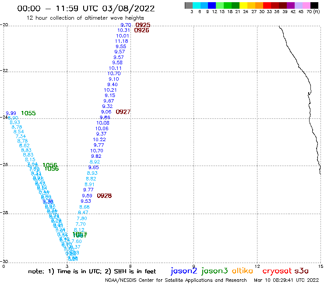The height and width of the screenshot is (284, 324).
Task: Click the 11.18 wave height value
Action: (x=122, y=41)
